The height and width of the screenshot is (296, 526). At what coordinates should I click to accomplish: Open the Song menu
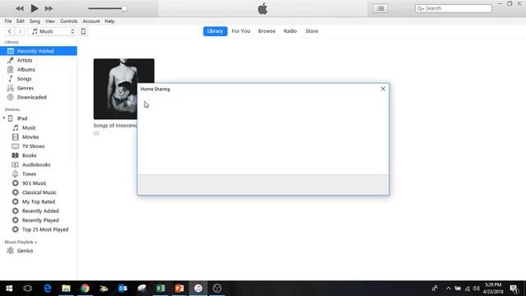coord(35,21)
